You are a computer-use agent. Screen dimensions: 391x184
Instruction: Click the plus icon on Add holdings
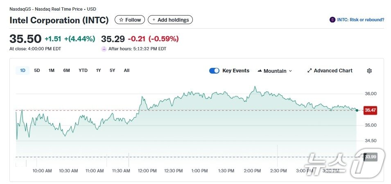(154, 20)
